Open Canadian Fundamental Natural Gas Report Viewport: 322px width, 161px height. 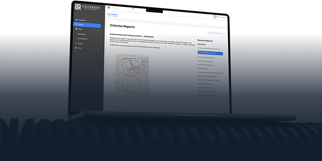click(209, 49)
